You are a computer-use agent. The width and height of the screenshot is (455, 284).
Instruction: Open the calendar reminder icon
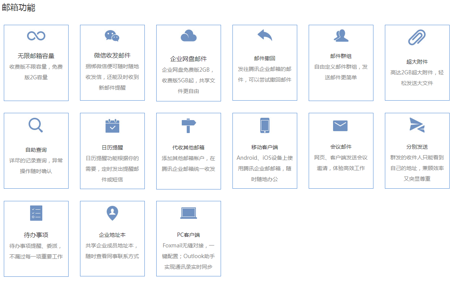tap(112, 126)
